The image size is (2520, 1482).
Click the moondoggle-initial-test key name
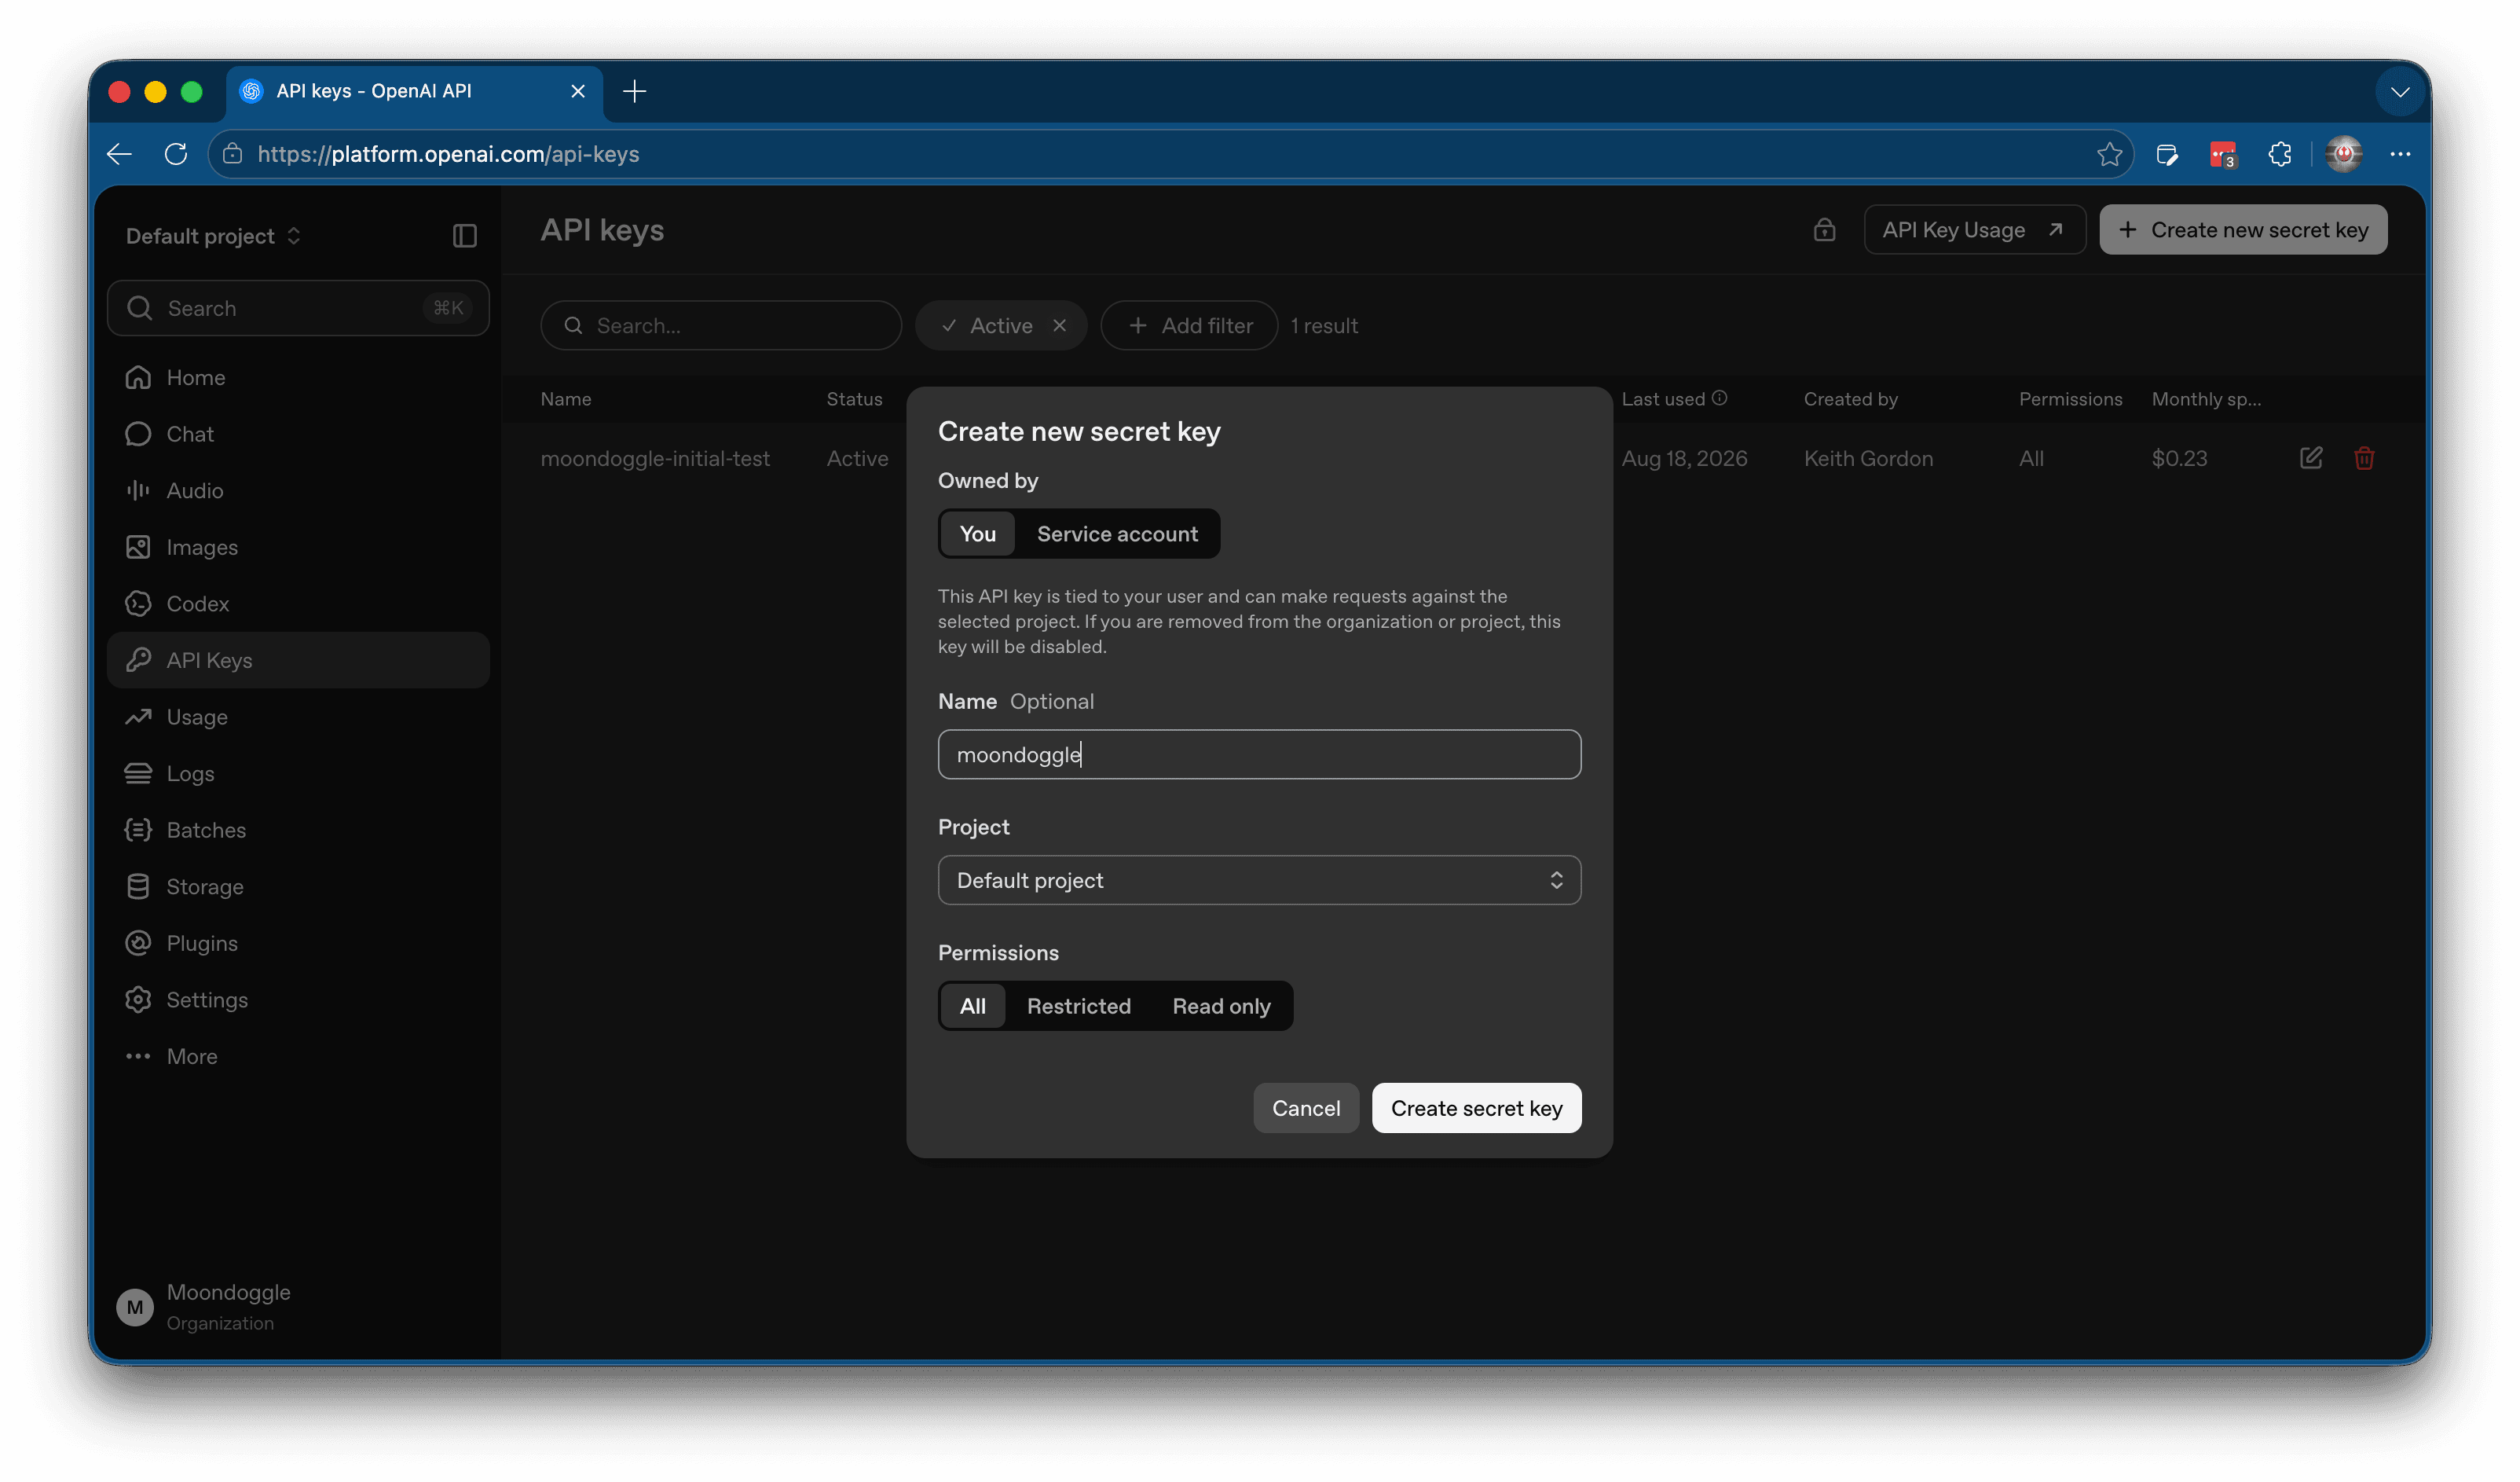[655, 458]
